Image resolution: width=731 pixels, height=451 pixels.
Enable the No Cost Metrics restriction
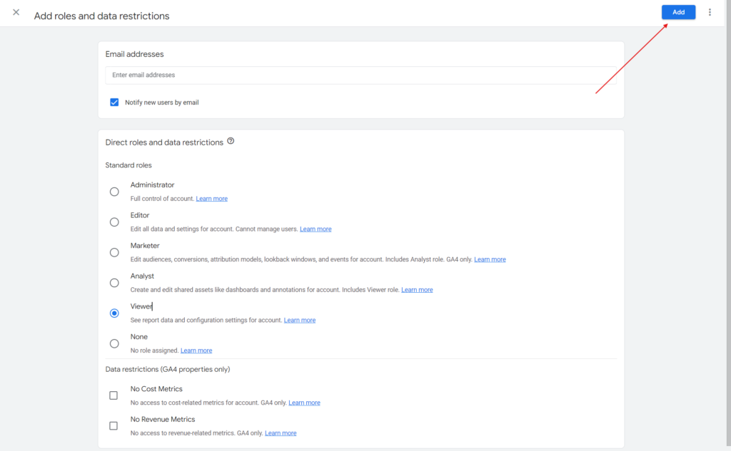pos(114,395)
